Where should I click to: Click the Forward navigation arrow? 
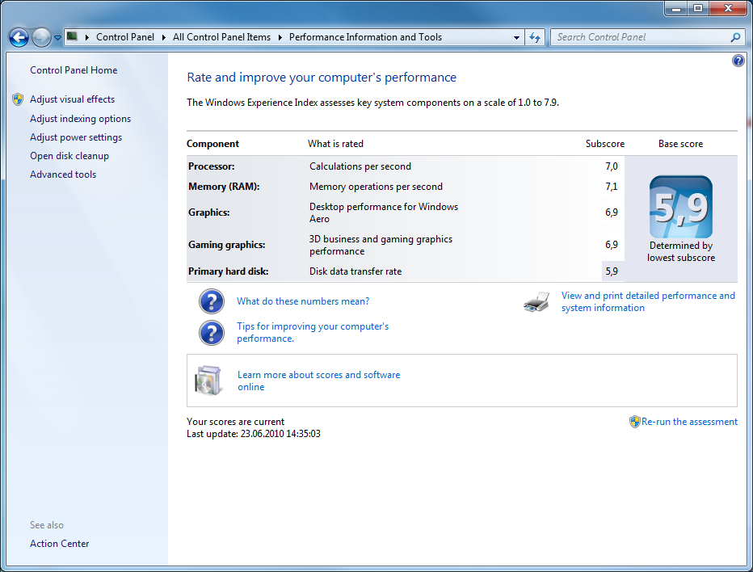tap(41, 37)
